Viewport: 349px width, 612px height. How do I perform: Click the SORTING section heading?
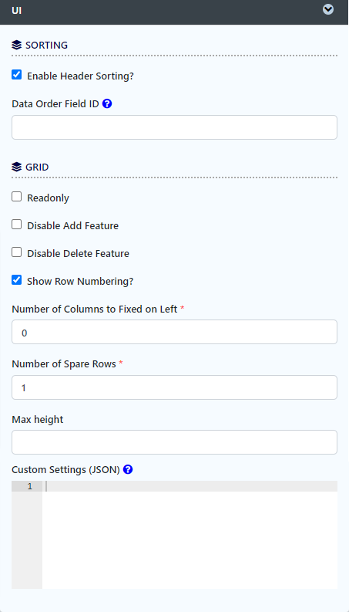tap(46, 46)
